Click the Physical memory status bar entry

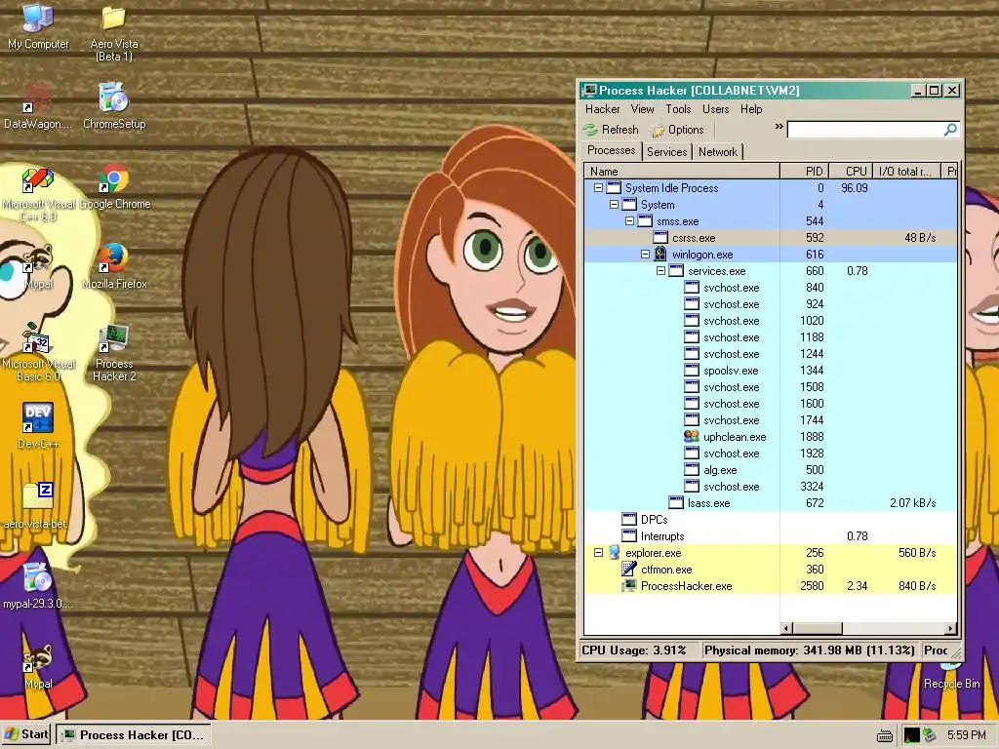[x=809, y=650]
